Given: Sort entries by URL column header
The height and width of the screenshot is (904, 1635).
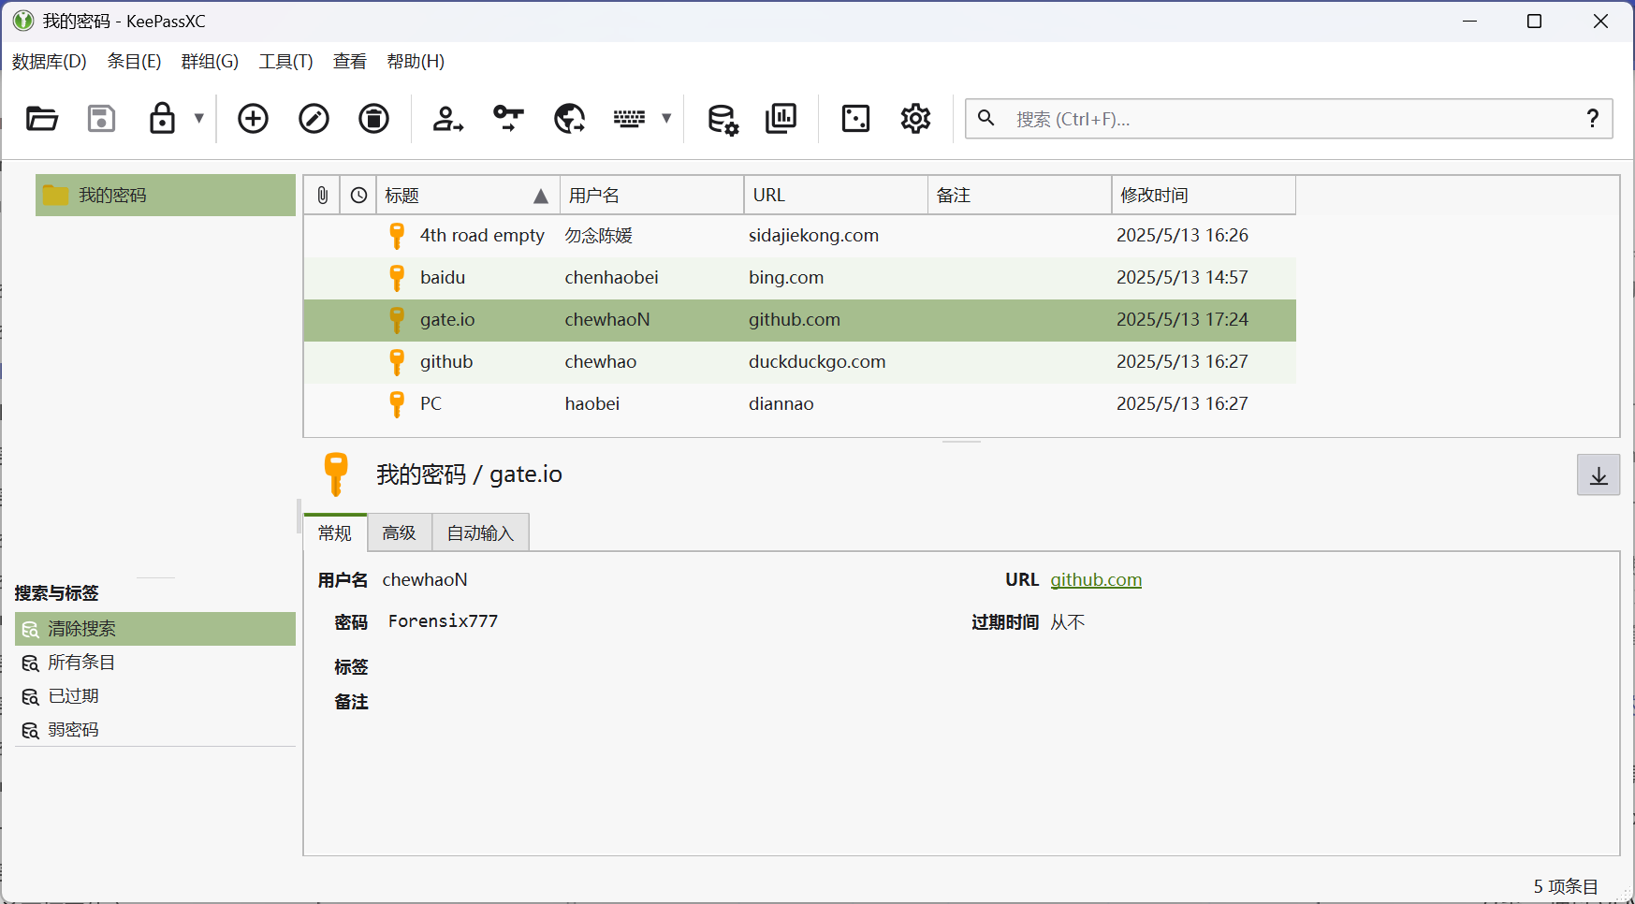Looking at the screenshot, I should point(836,196).
